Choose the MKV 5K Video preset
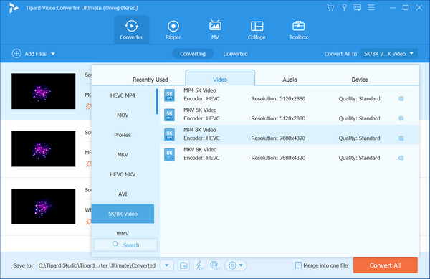The width and height of the screenshot is (430, 279). coord(290,115)
